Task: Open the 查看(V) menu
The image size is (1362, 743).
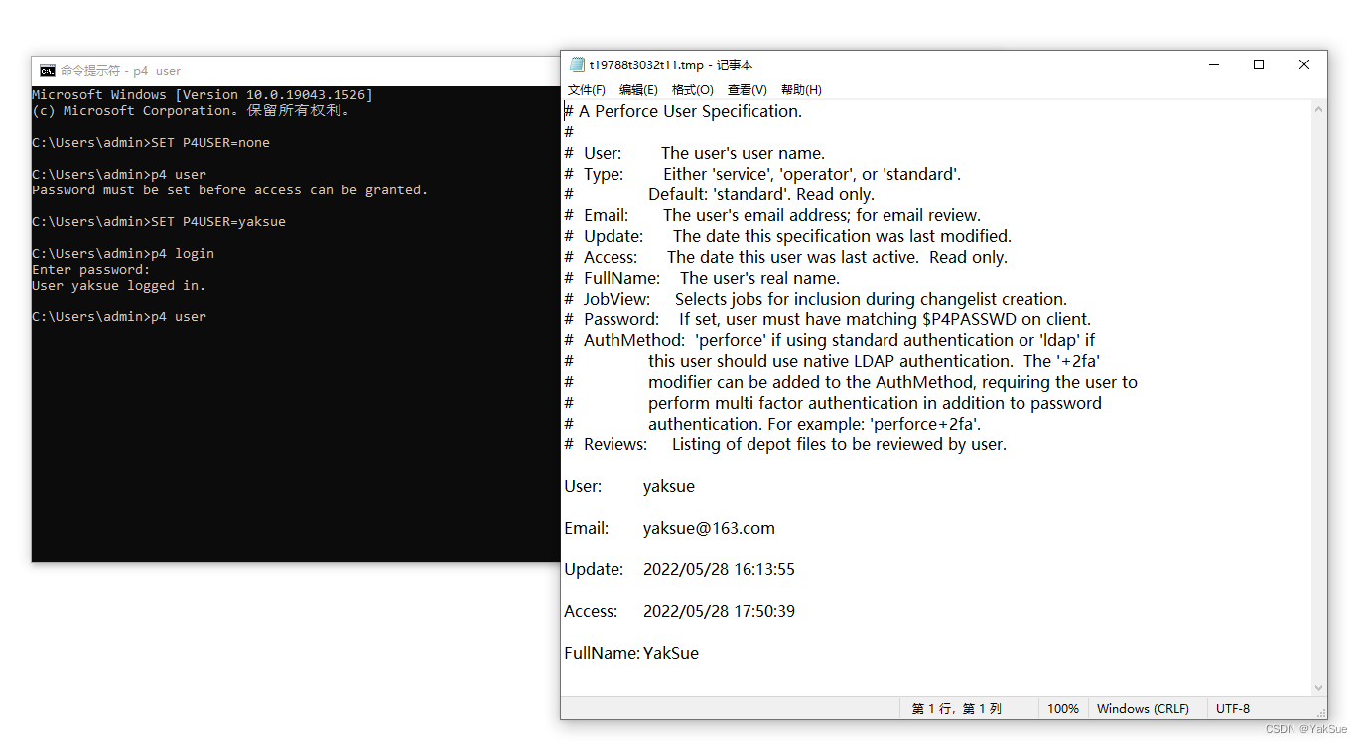Action: 747,90
